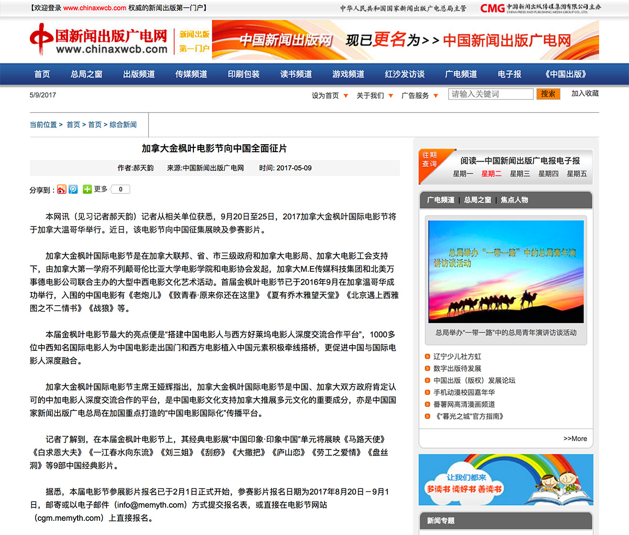
Task: Click the rainbow 多读书 reading banner
Action: pyautogui.click(x=506, y=479)
